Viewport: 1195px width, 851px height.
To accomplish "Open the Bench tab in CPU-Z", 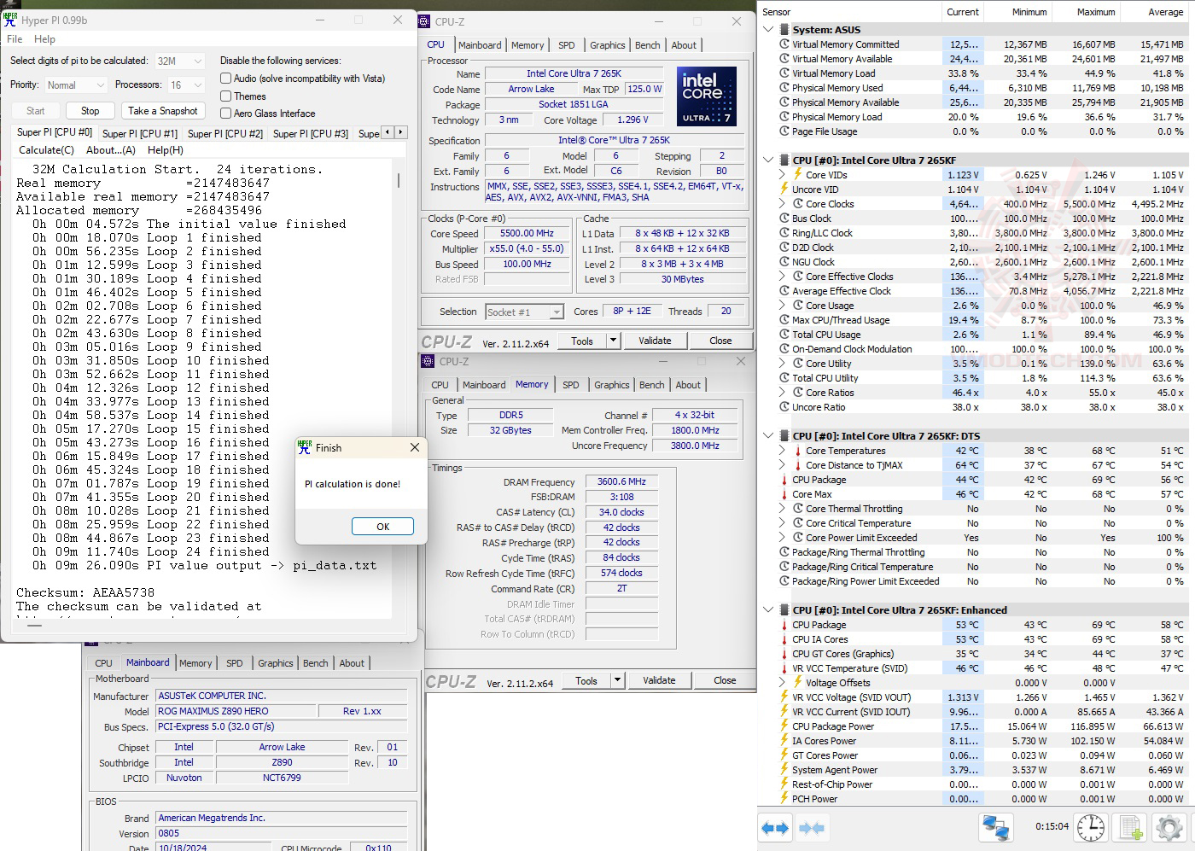I will tap(647, 45).
